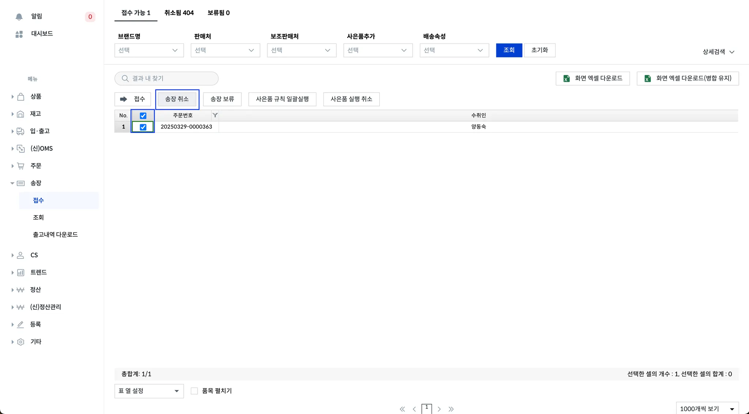Open the 브랜드명 dropdown

(149, 50)
